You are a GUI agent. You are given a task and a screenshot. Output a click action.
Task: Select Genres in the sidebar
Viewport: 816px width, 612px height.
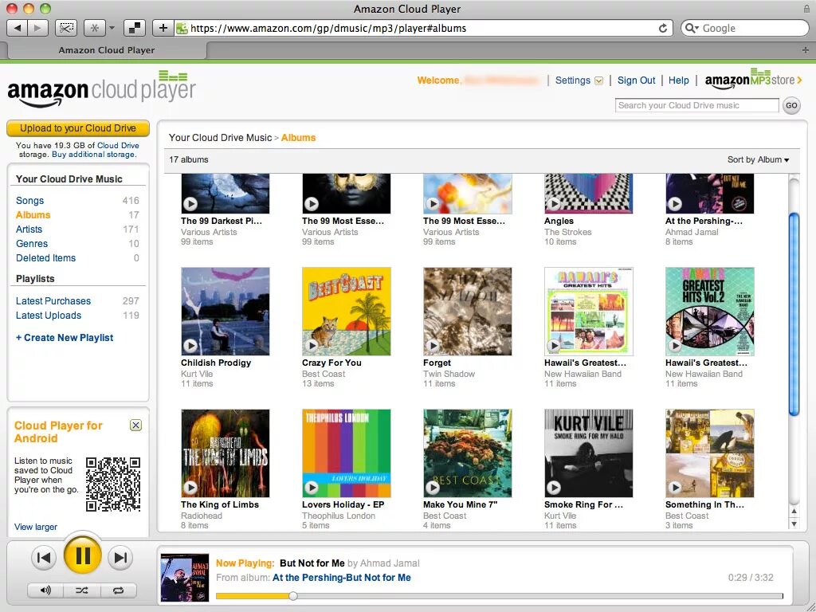(x=32, y=244)
